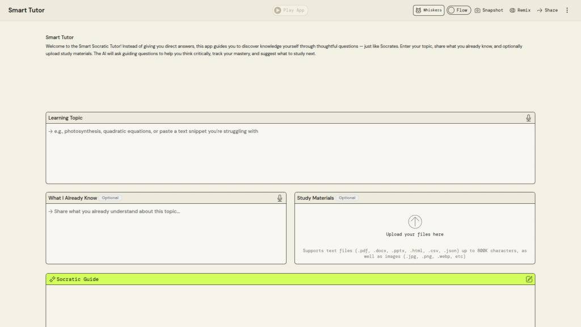This screenshot has height=327, width=581.
Task: Focus the What I Already Know text area
Action: coord(166,233)
